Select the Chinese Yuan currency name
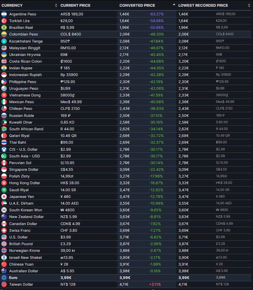This screenshot has width=253, height=290. click(21, 264)
